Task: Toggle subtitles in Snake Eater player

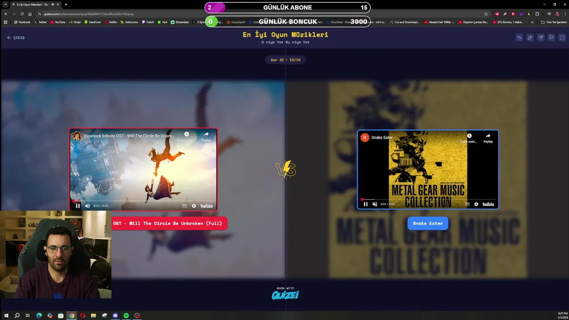Action: tap(467, 204)
